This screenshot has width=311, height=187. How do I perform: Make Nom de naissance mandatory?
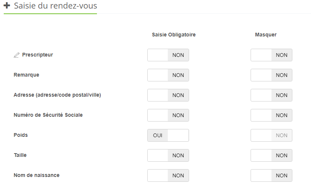pyautogui.click(x=168, y=175)
